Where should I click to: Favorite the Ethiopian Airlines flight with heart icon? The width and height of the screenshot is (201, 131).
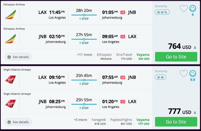pos(184,9)
